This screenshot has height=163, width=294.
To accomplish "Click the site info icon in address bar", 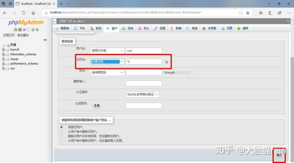I will click(46, 13).
